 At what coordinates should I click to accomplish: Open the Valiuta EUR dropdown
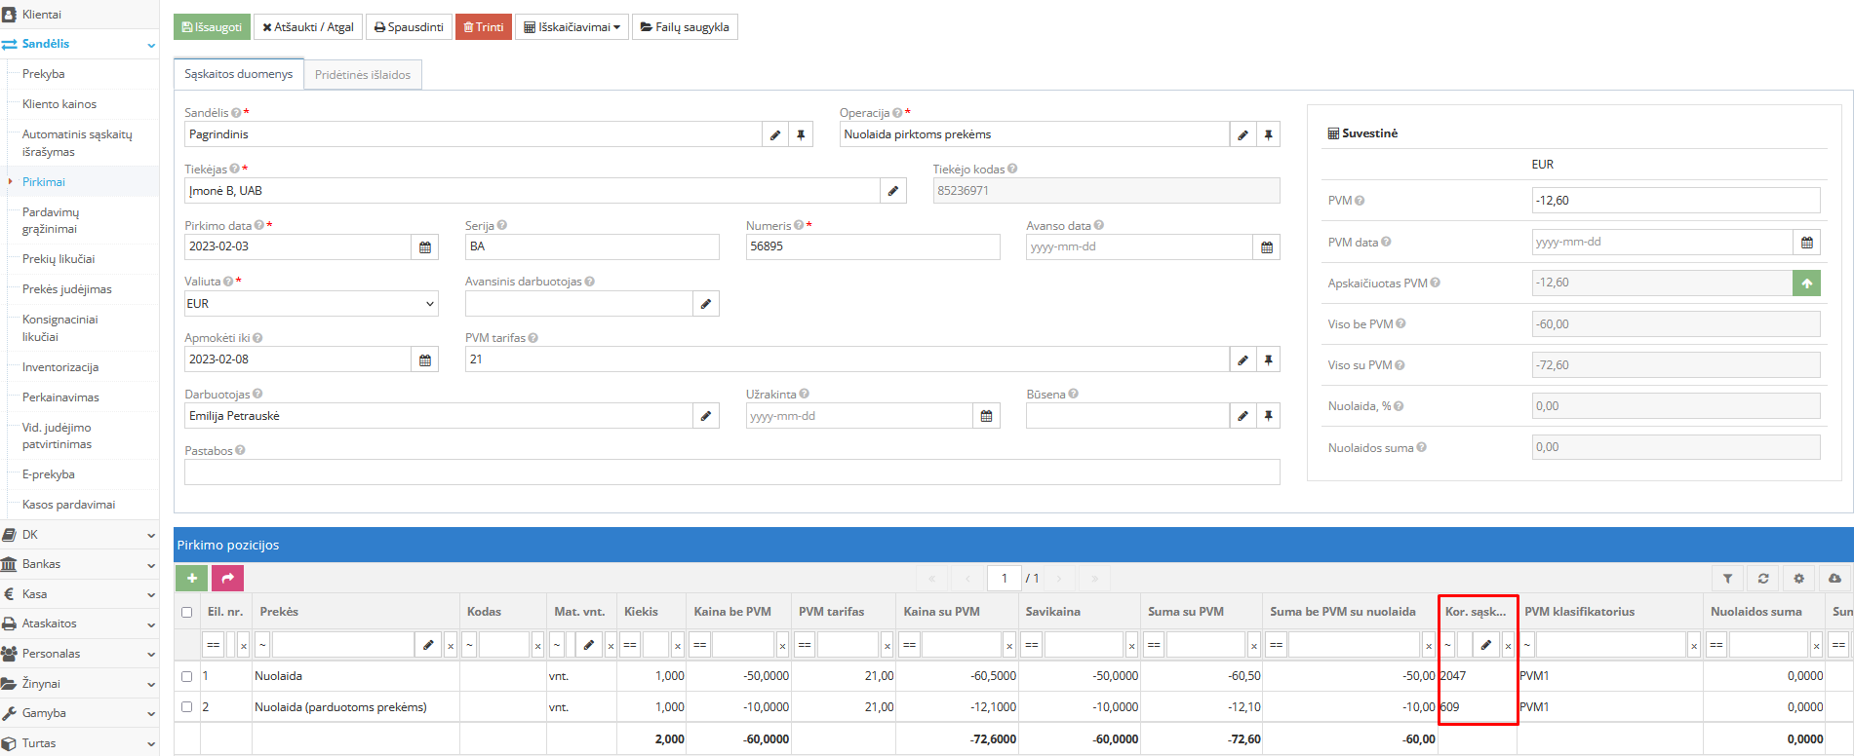[311, 304]
